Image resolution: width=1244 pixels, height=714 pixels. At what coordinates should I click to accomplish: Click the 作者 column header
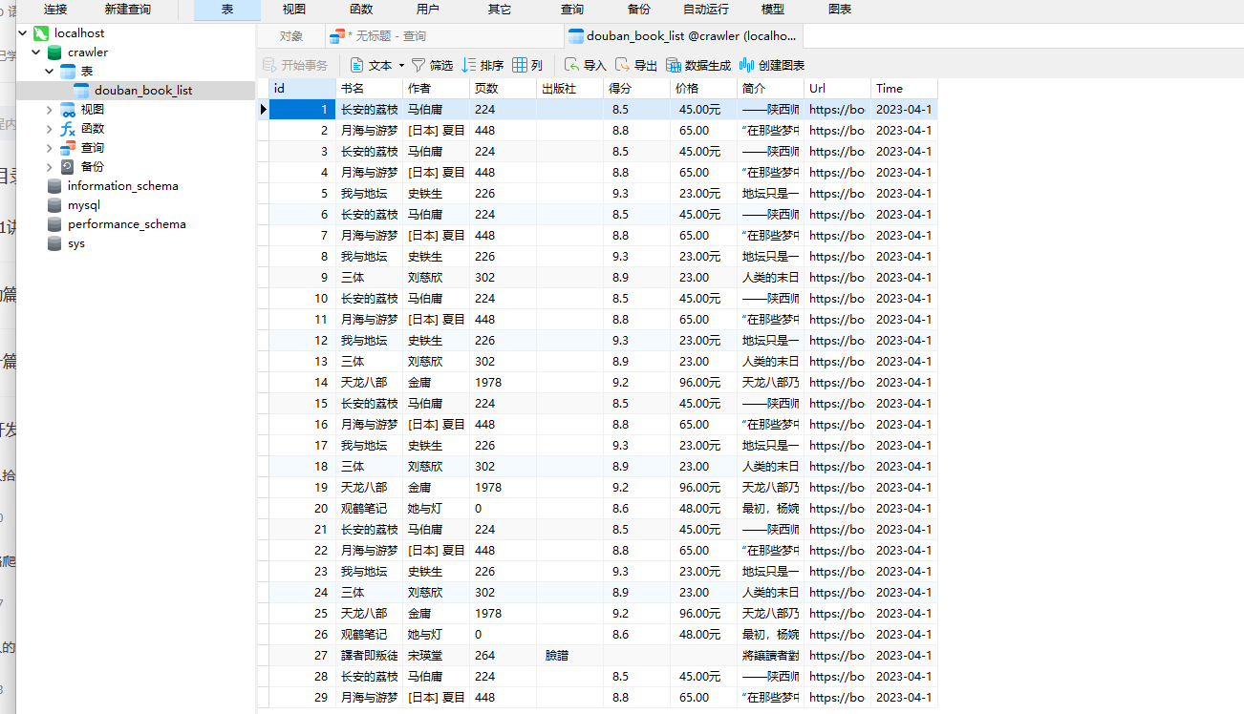pos(436,89)
